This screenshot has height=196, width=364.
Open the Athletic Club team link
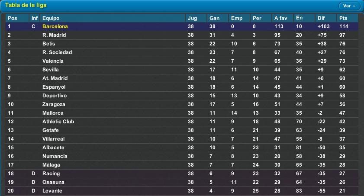pyautogui.click(x=58, y=122)
